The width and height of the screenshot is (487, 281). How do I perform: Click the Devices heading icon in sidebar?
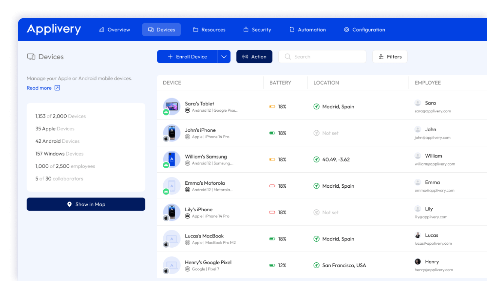(31, 57)
